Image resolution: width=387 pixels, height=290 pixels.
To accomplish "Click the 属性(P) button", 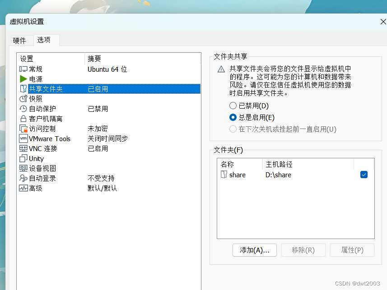I will click(352, 250).
